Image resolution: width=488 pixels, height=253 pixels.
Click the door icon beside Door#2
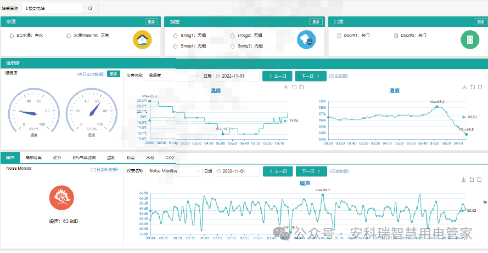coord(396,36)
